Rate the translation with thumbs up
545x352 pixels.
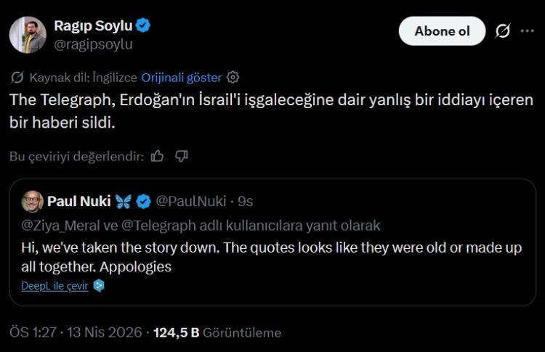click(x=157, y=155)
